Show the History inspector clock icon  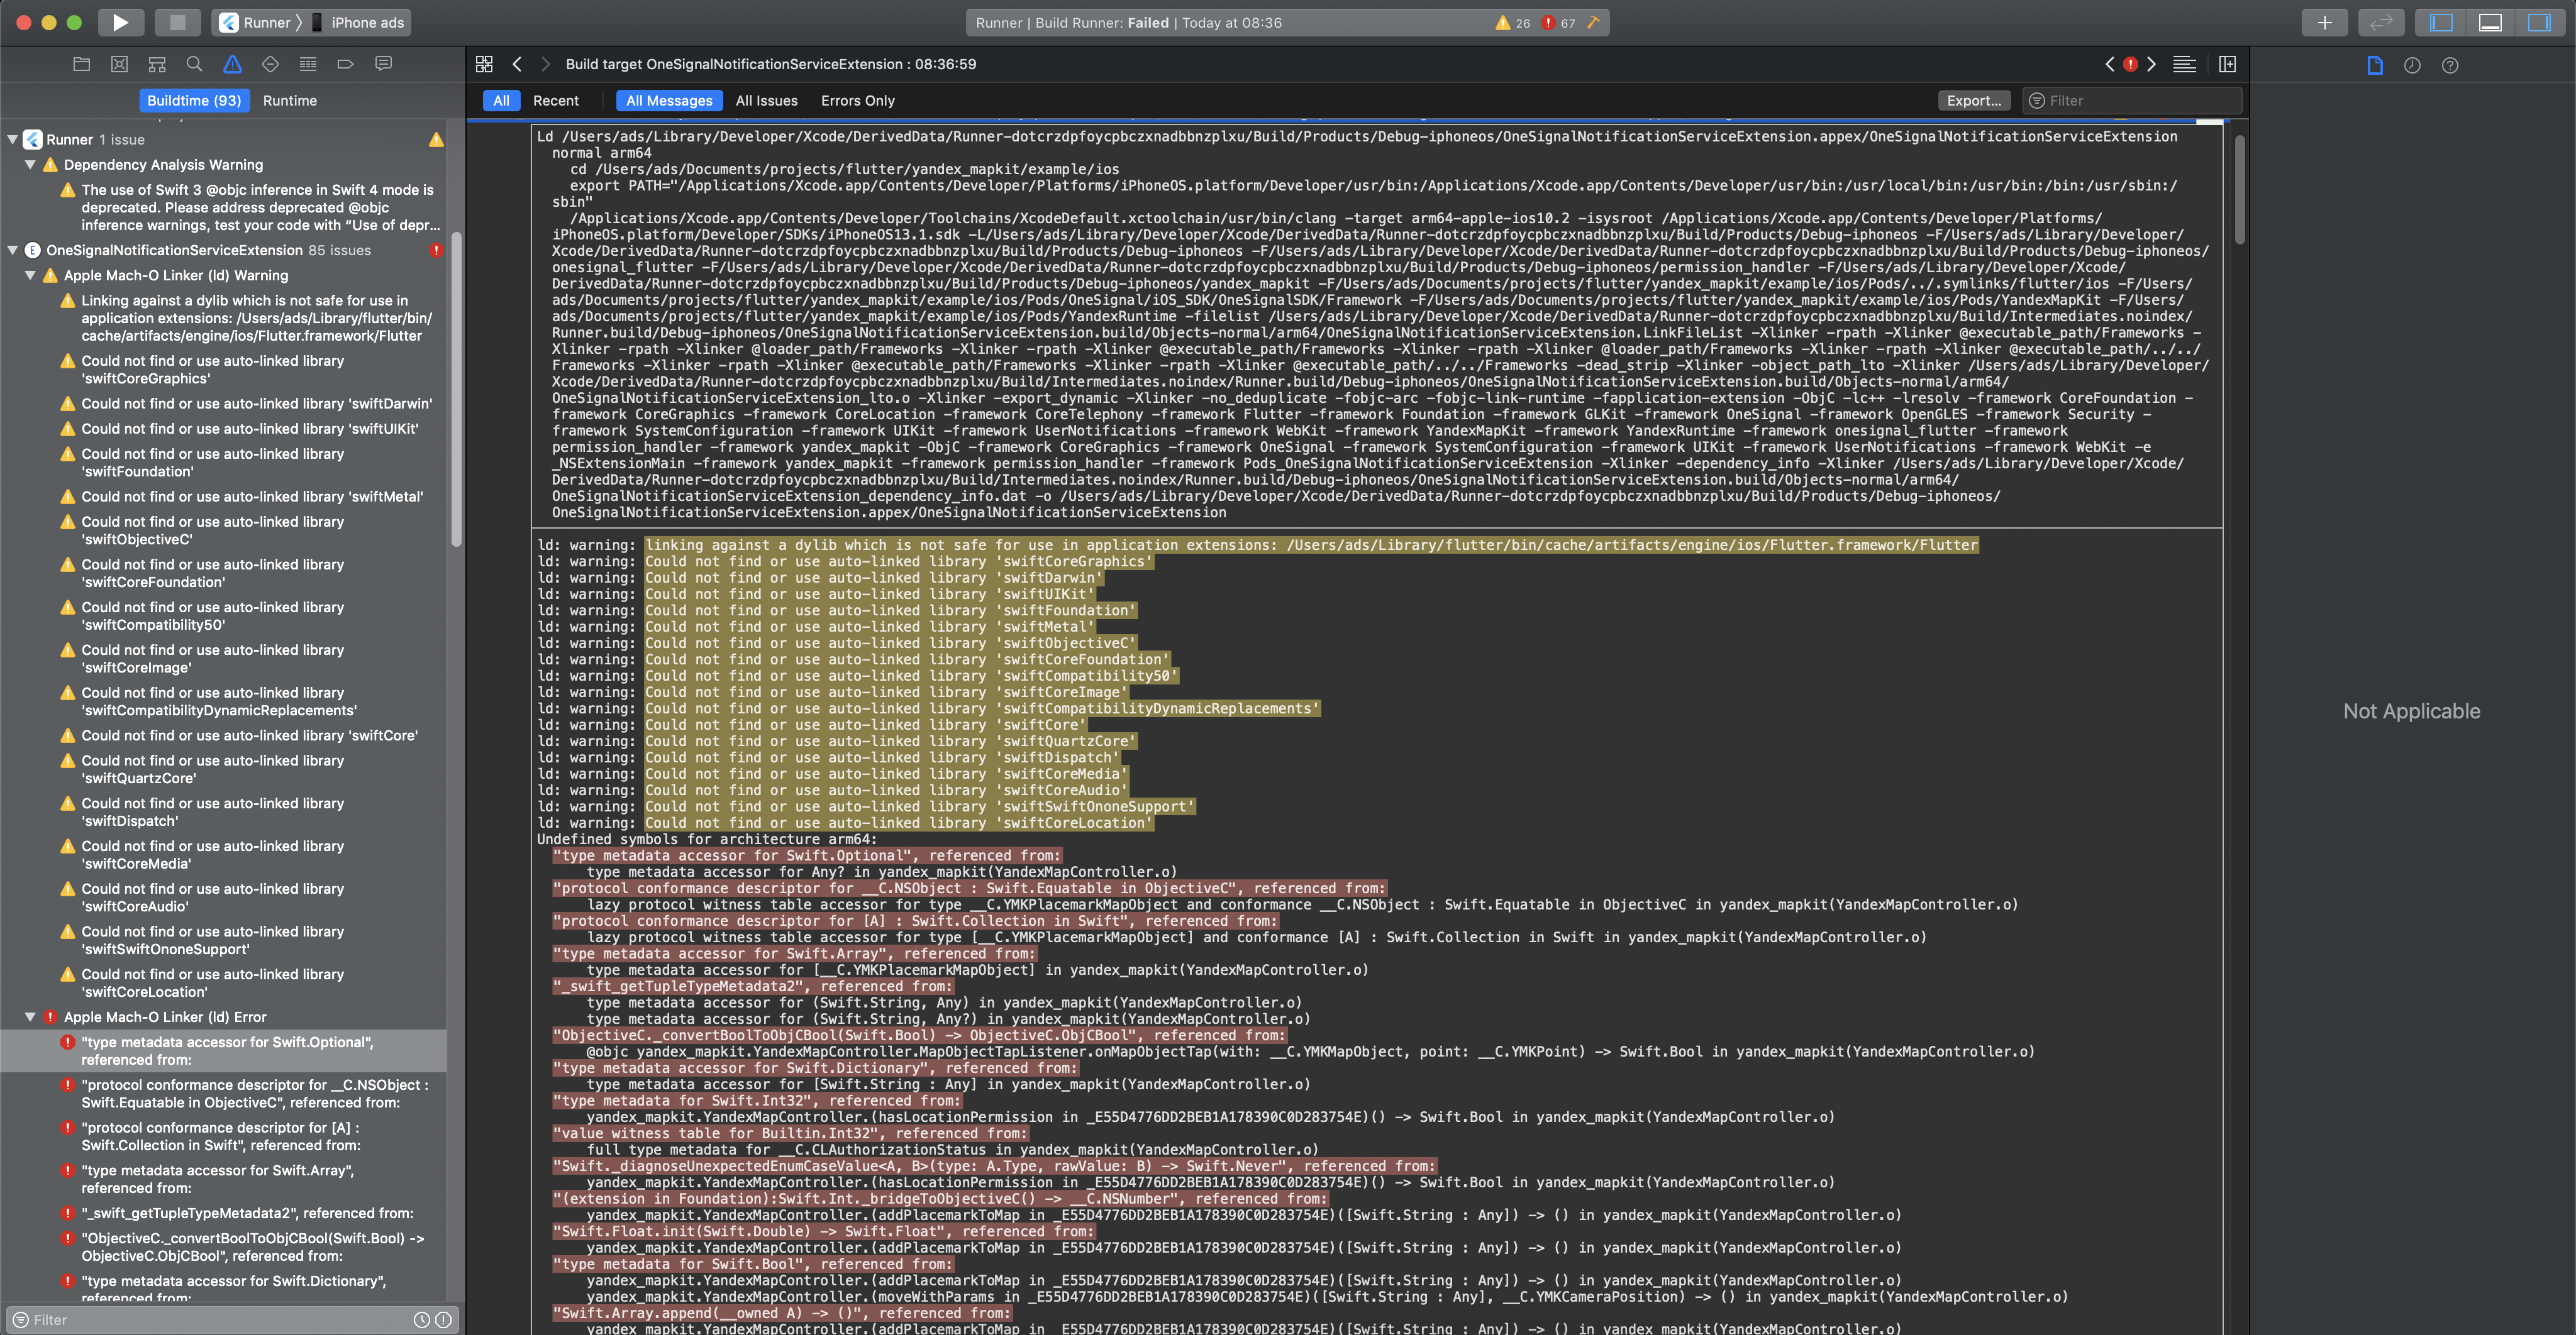[2412, 65]
